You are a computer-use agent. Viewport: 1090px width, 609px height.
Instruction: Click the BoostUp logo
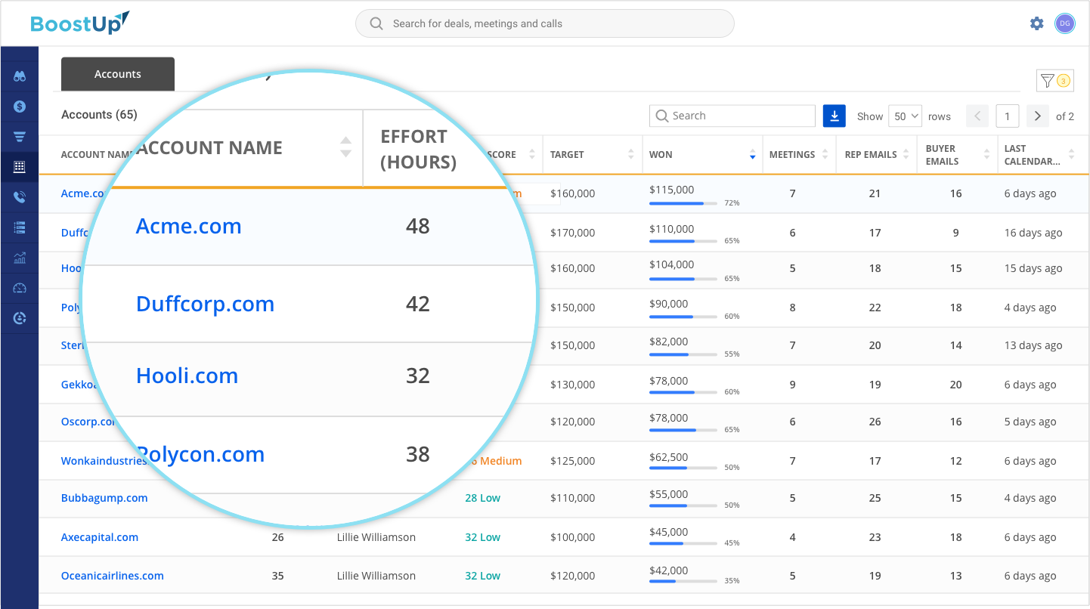coord(80,23)
